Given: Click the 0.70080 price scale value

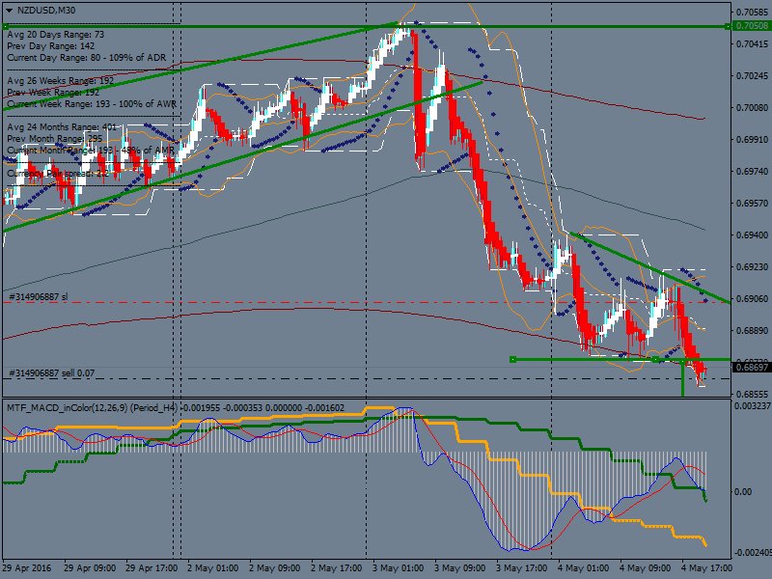Looking at the screenshot, I should (752, 107).
